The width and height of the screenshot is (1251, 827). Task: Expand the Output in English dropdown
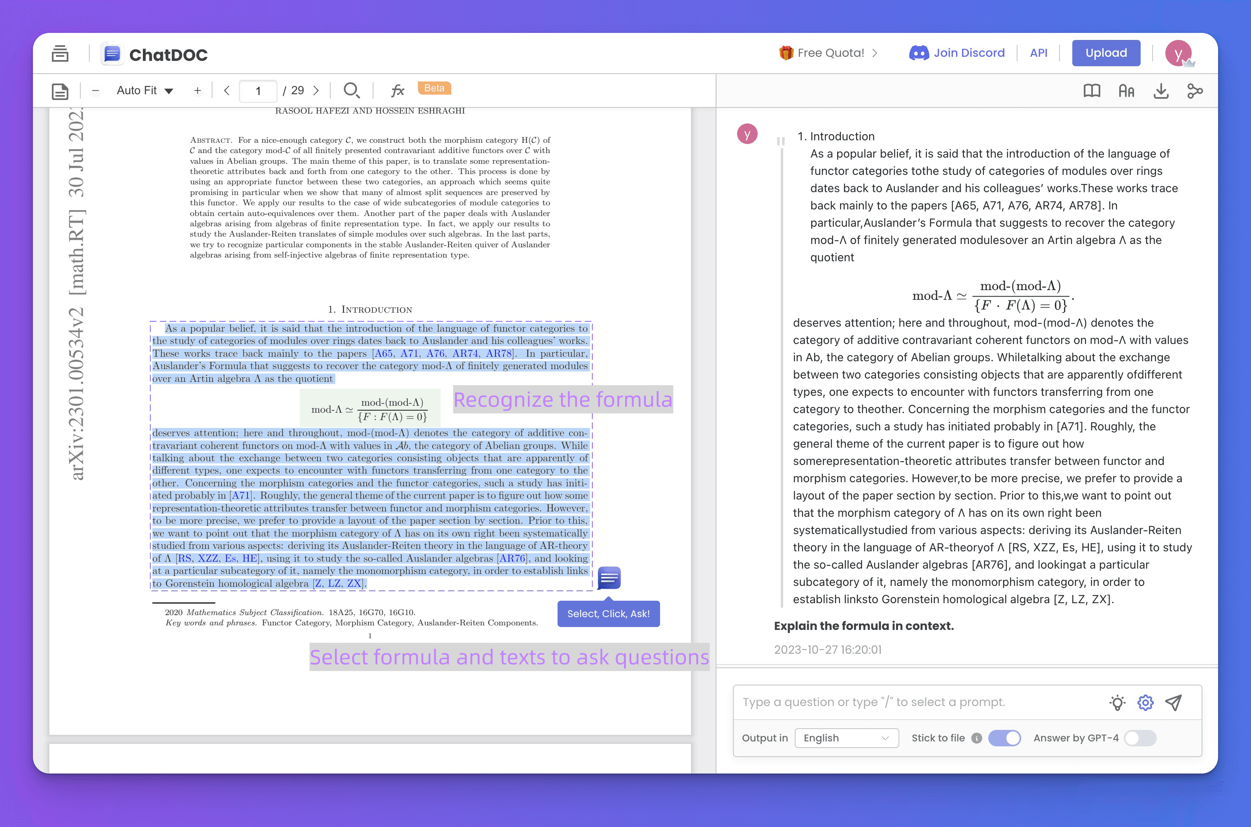click(846, 738)
